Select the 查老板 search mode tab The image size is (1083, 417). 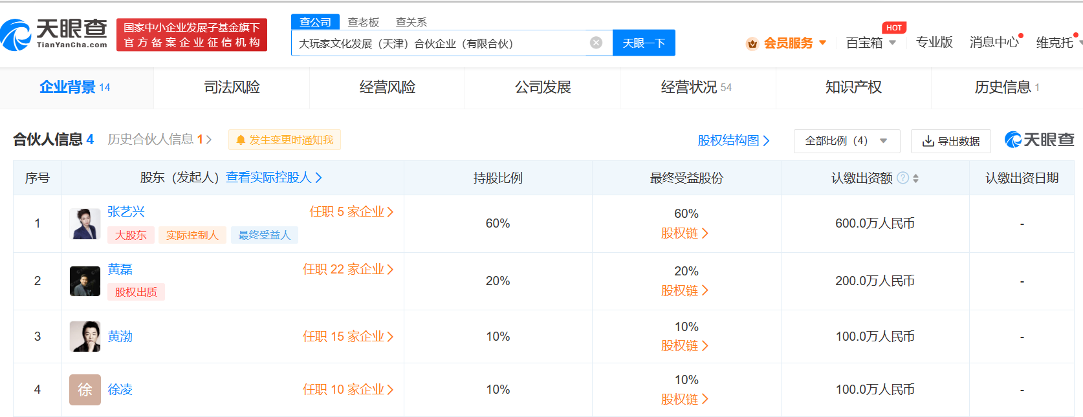pos(363,22)
